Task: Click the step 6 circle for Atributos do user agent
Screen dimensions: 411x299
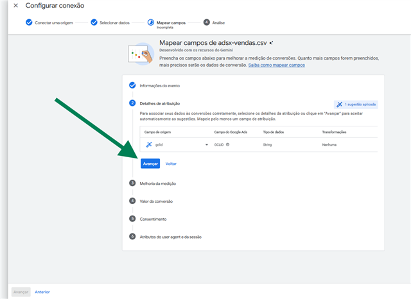Action: click(132, 237)
